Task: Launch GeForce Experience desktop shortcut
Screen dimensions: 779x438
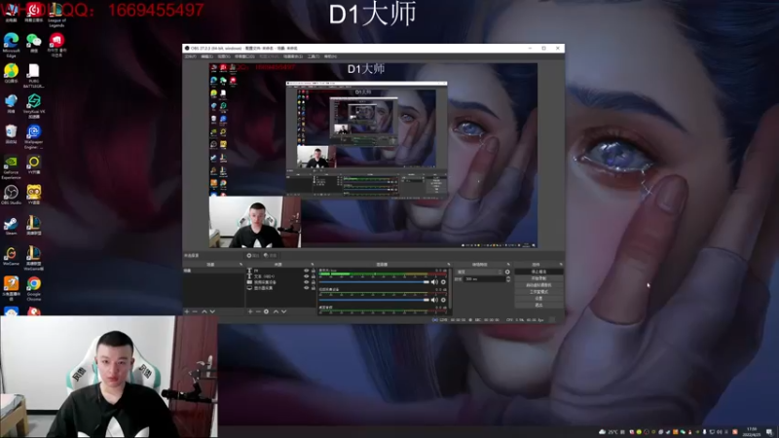Action: (11, 167)
